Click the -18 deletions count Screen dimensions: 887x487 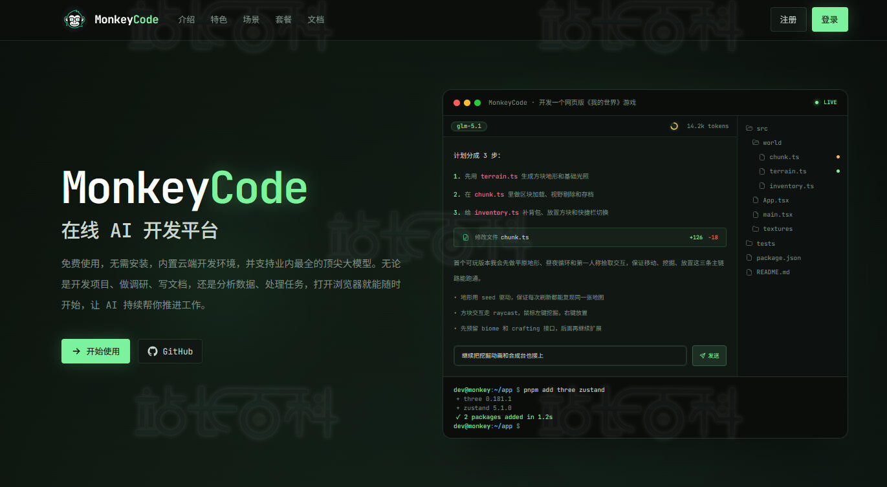pyautogui.click(x=713, y=237)
